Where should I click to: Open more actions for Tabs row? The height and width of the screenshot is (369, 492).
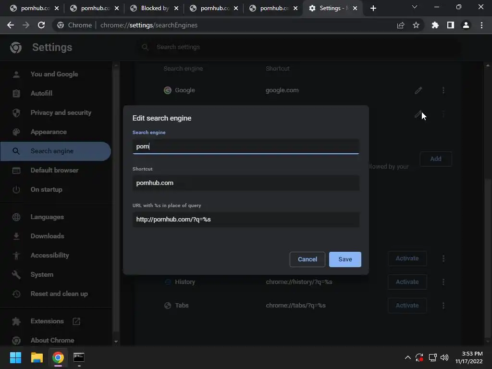(x=443, y=305)
